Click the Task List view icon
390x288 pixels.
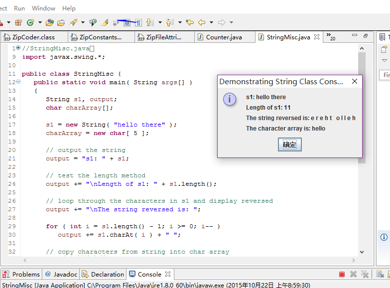click(x=383, y=37)
